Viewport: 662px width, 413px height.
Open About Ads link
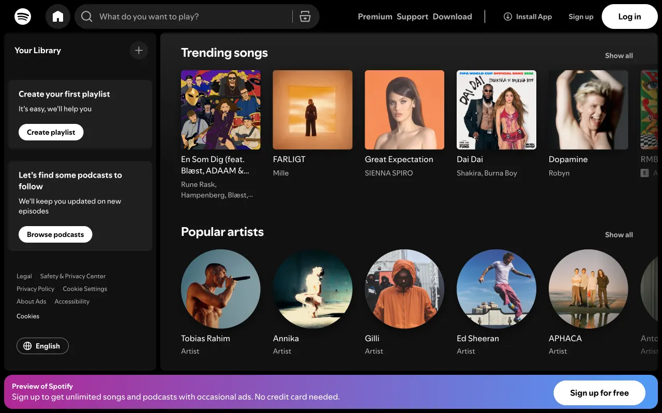[x=31, y=301]
